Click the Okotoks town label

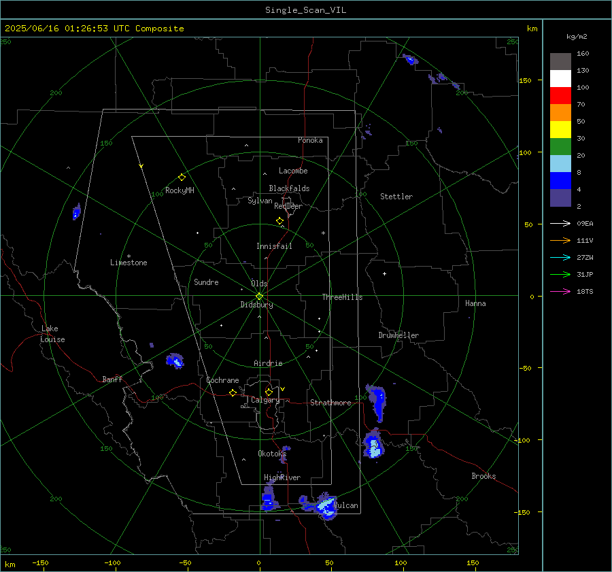pyautogui.click(x=272, y=454)
